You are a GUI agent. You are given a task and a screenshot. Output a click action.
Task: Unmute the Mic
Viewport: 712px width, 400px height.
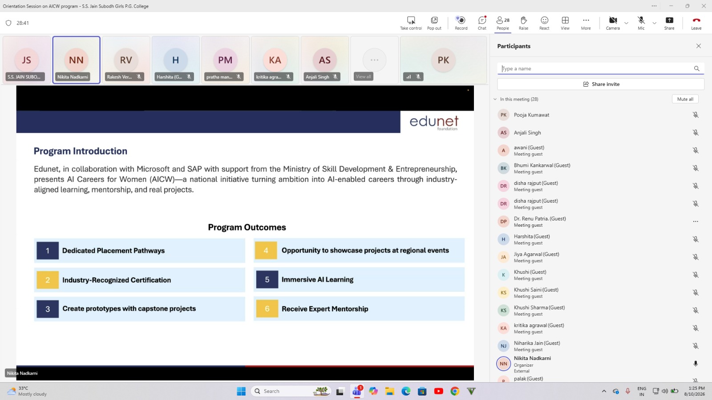[641, 23]
